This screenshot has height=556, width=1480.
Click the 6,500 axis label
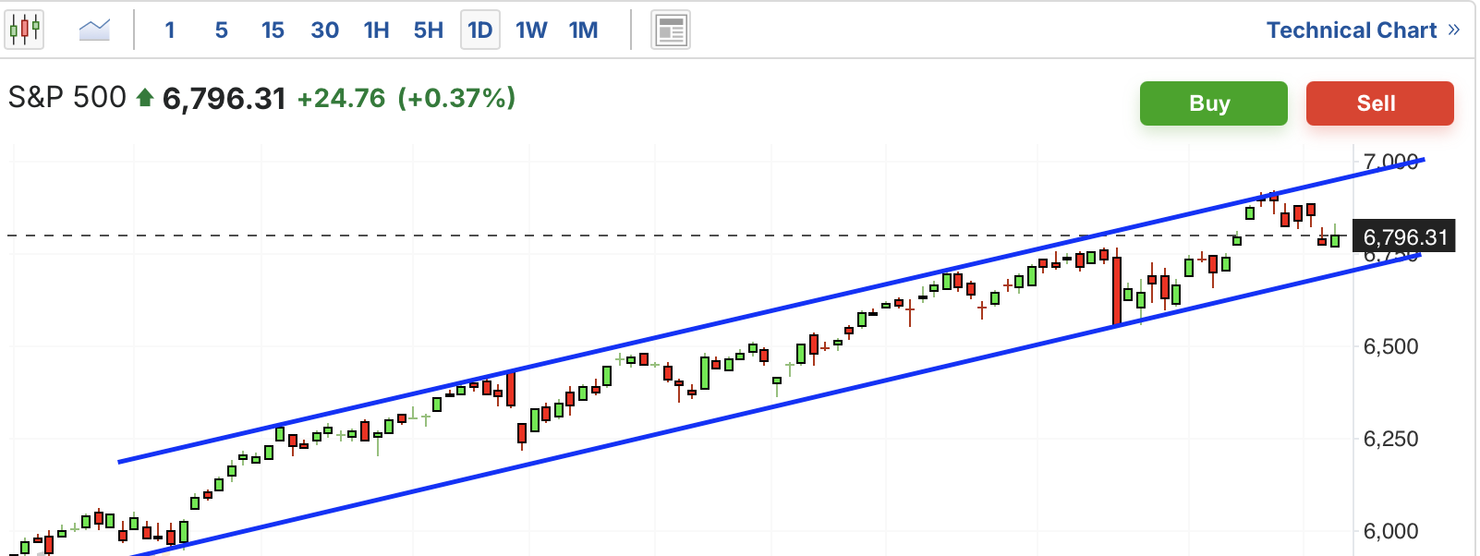click(1390, 346)
